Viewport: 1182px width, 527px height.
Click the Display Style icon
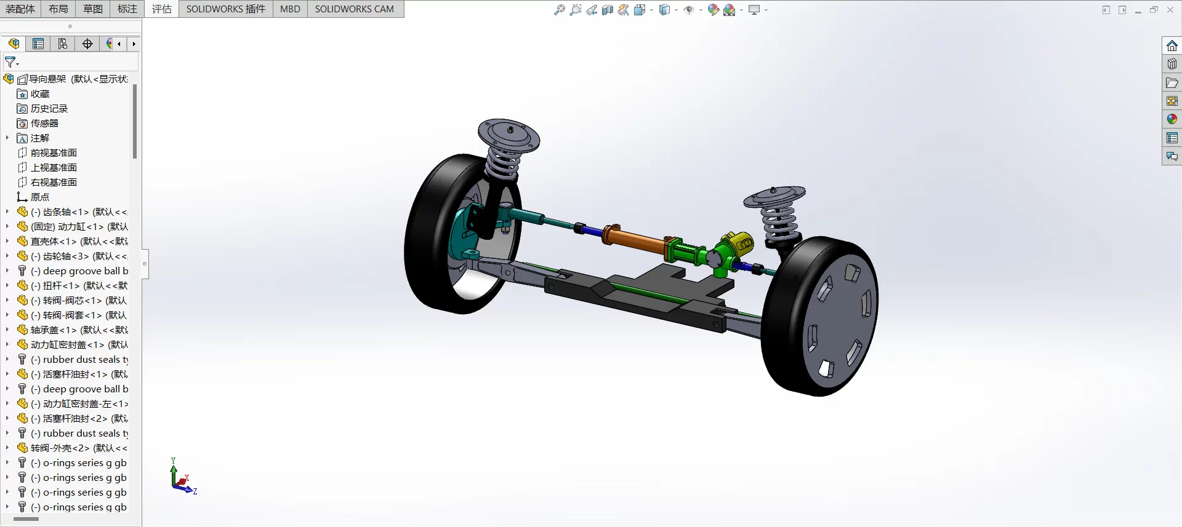click(x=664, y=10)
